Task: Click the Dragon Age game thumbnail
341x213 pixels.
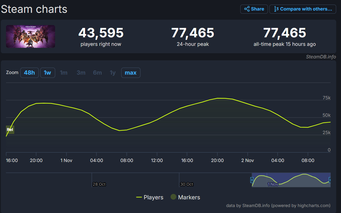Action: point(31,36)
